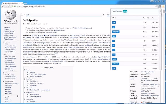Click the 'and' word tag

point(114,36)
